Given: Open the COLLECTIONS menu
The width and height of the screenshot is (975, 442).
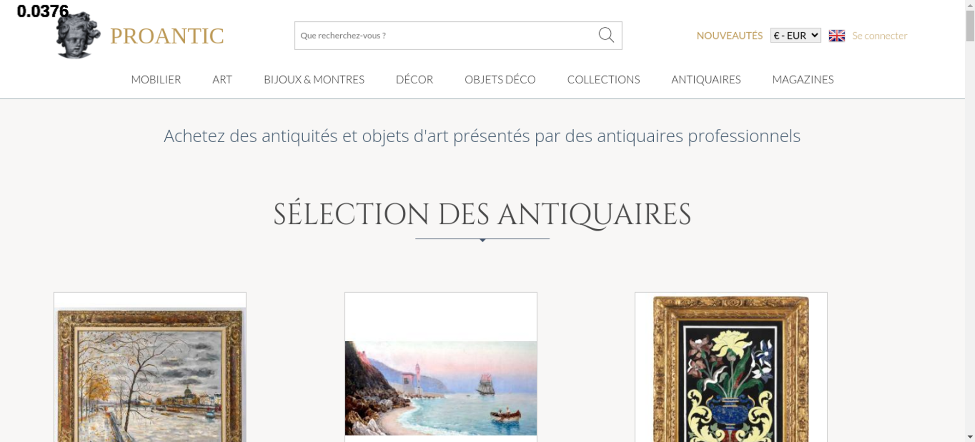Looking at the screenshot, I should (x=604, y=79).
